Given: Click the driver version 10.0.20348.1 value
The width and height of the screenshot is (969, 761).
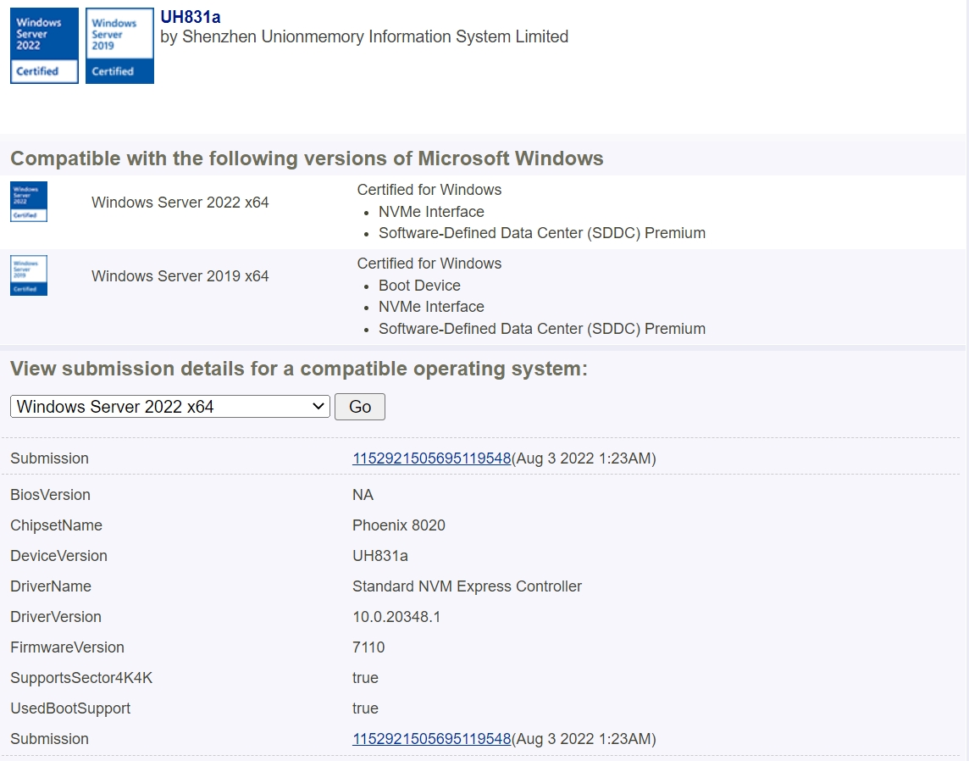Looking at the screenshot, I should coord(396,617).
